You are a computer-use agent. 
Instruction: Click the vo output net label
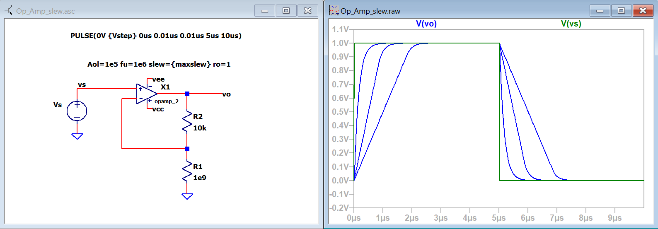226,94
